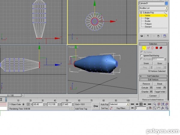
Task: Select Element sub-object mode icon
Action: point(161,48)
